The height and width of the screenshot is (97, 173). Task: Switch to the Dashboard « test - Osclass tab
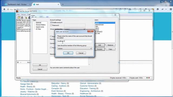click(x=17, y=4)
